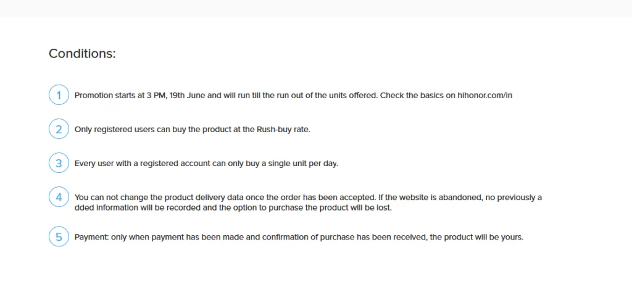The height and width of the screenshot is (305, 632).
Task: Click the number 2 circle icon
Action: pyautogui.click(x=59, y=129)
